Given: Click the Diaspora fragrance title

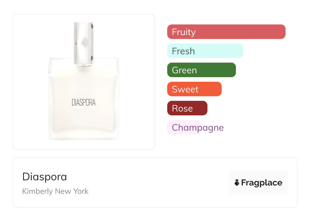Looking at the screenshot, I should click(45, 177).
